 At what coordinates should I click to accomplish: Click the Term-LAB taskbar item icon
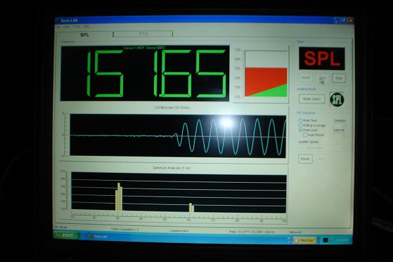91,236
